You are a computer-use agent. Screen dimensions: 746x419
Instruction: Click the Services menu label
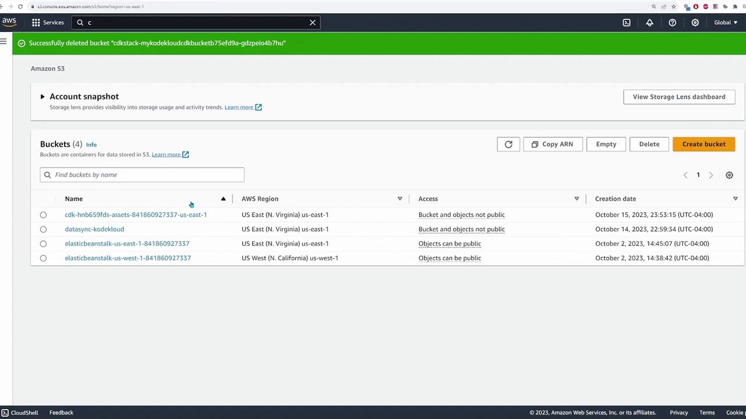pos(53,23)
